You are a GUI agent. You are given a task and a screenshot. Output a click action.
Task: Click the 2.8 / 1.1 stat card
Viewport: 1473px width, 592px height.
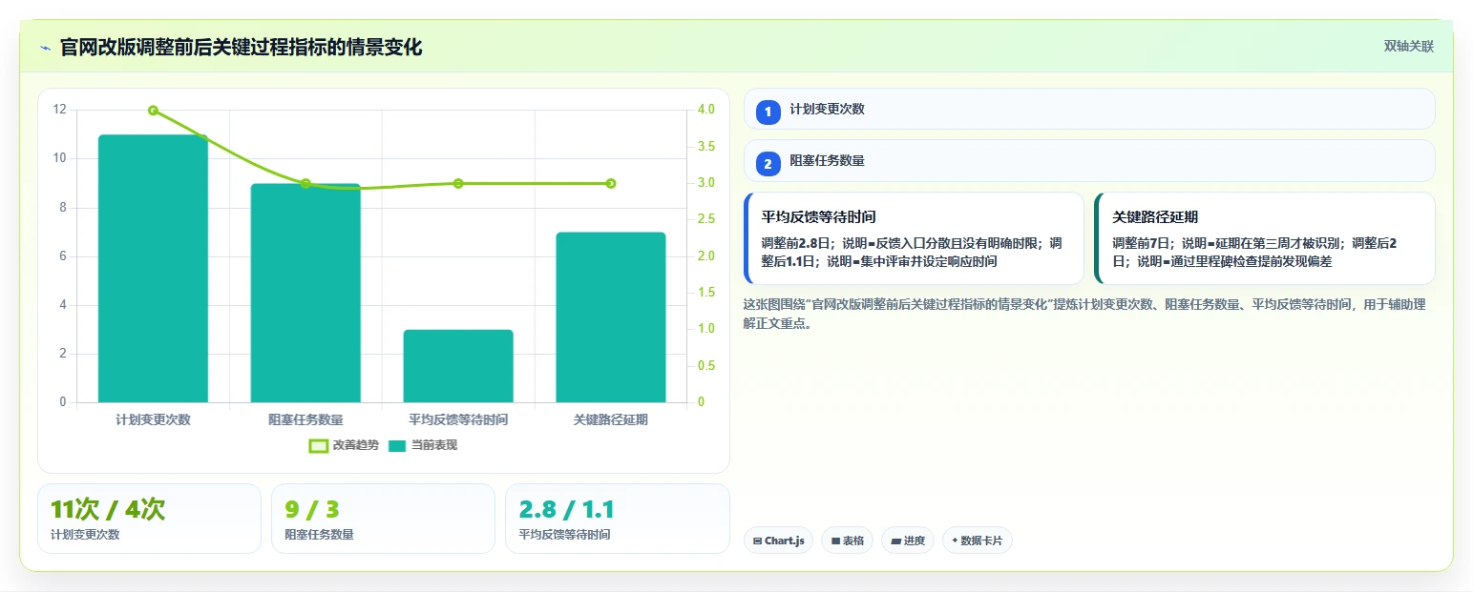tap(617, 519)
